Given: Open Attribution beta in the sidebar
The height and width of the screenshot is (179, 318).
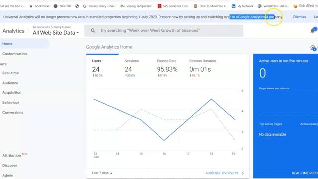Looking at the screenshot, I should pos(15,155).
